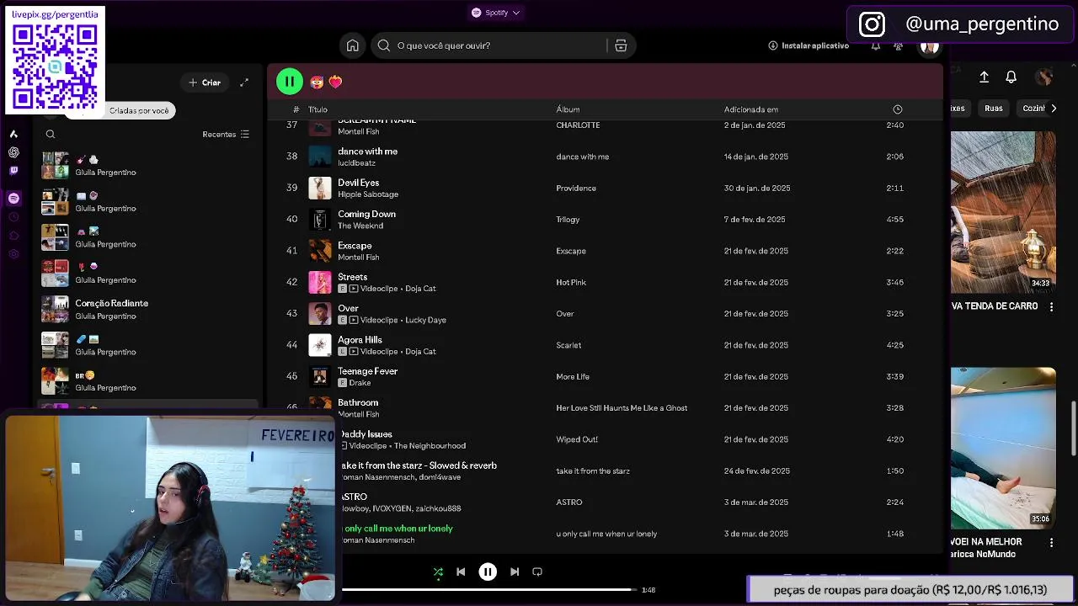
Task: Go back to the previous track
Action: 461,571
